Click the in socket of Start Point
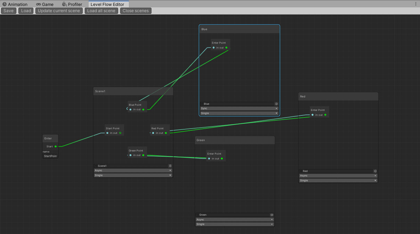This screenshot has height=234, width=420. 107,133
